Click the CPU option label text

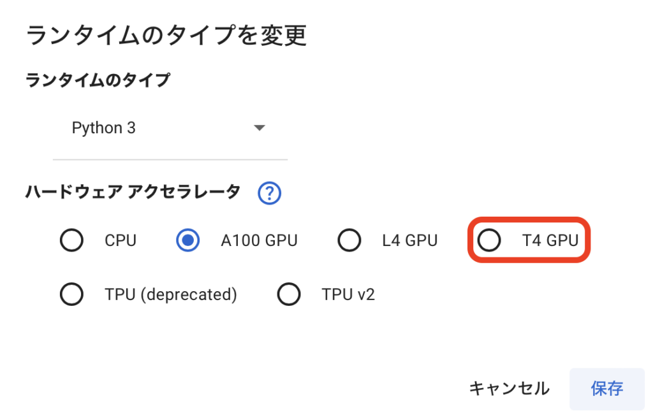121,241
